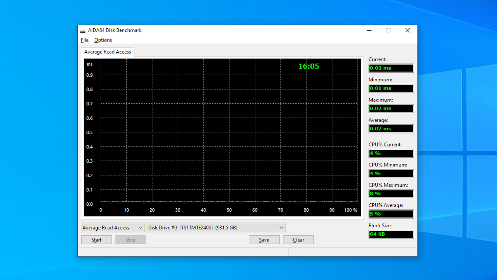Select the Average Read Access tab
This screenshot has height=280, width=497.
108,52
